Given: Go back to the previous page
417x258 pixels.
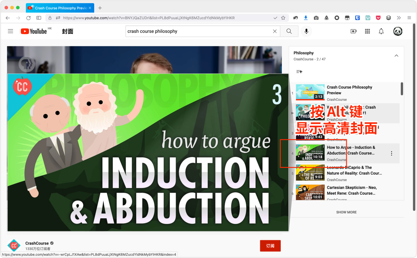Looking at the screenshot, I should click(x=8, y=18).
